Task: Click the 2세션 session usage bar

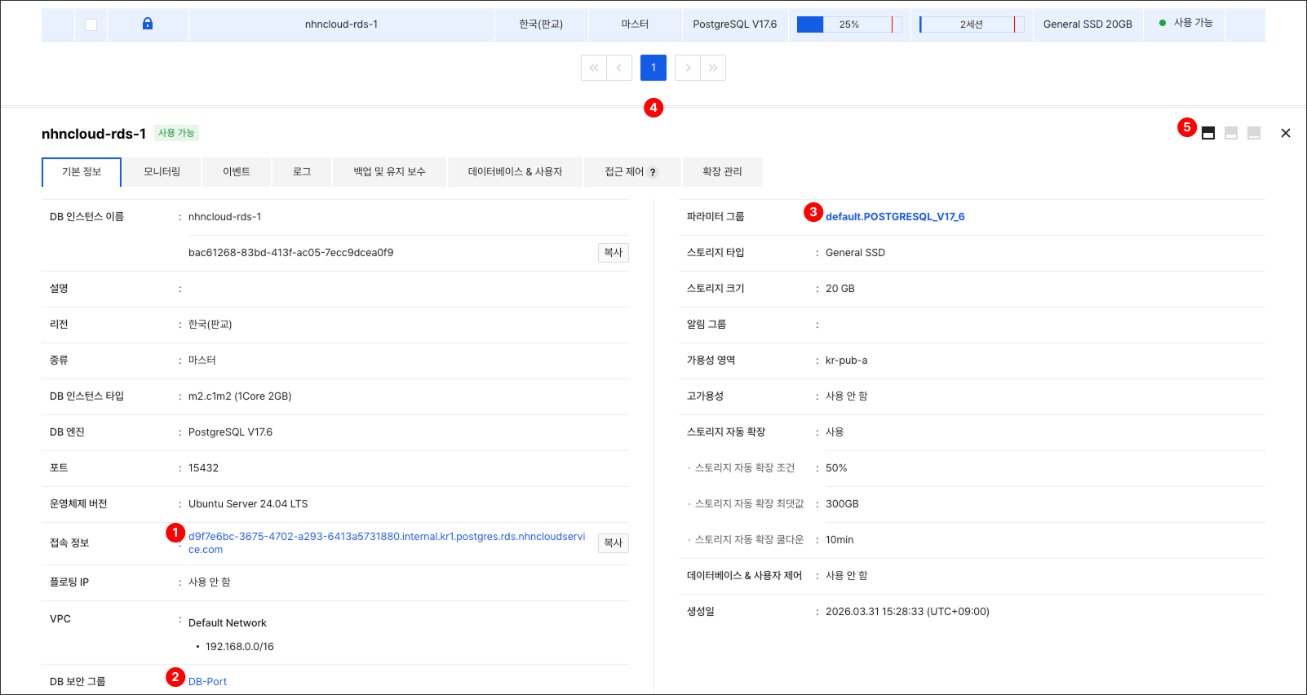Action: (x=972, y=24)
